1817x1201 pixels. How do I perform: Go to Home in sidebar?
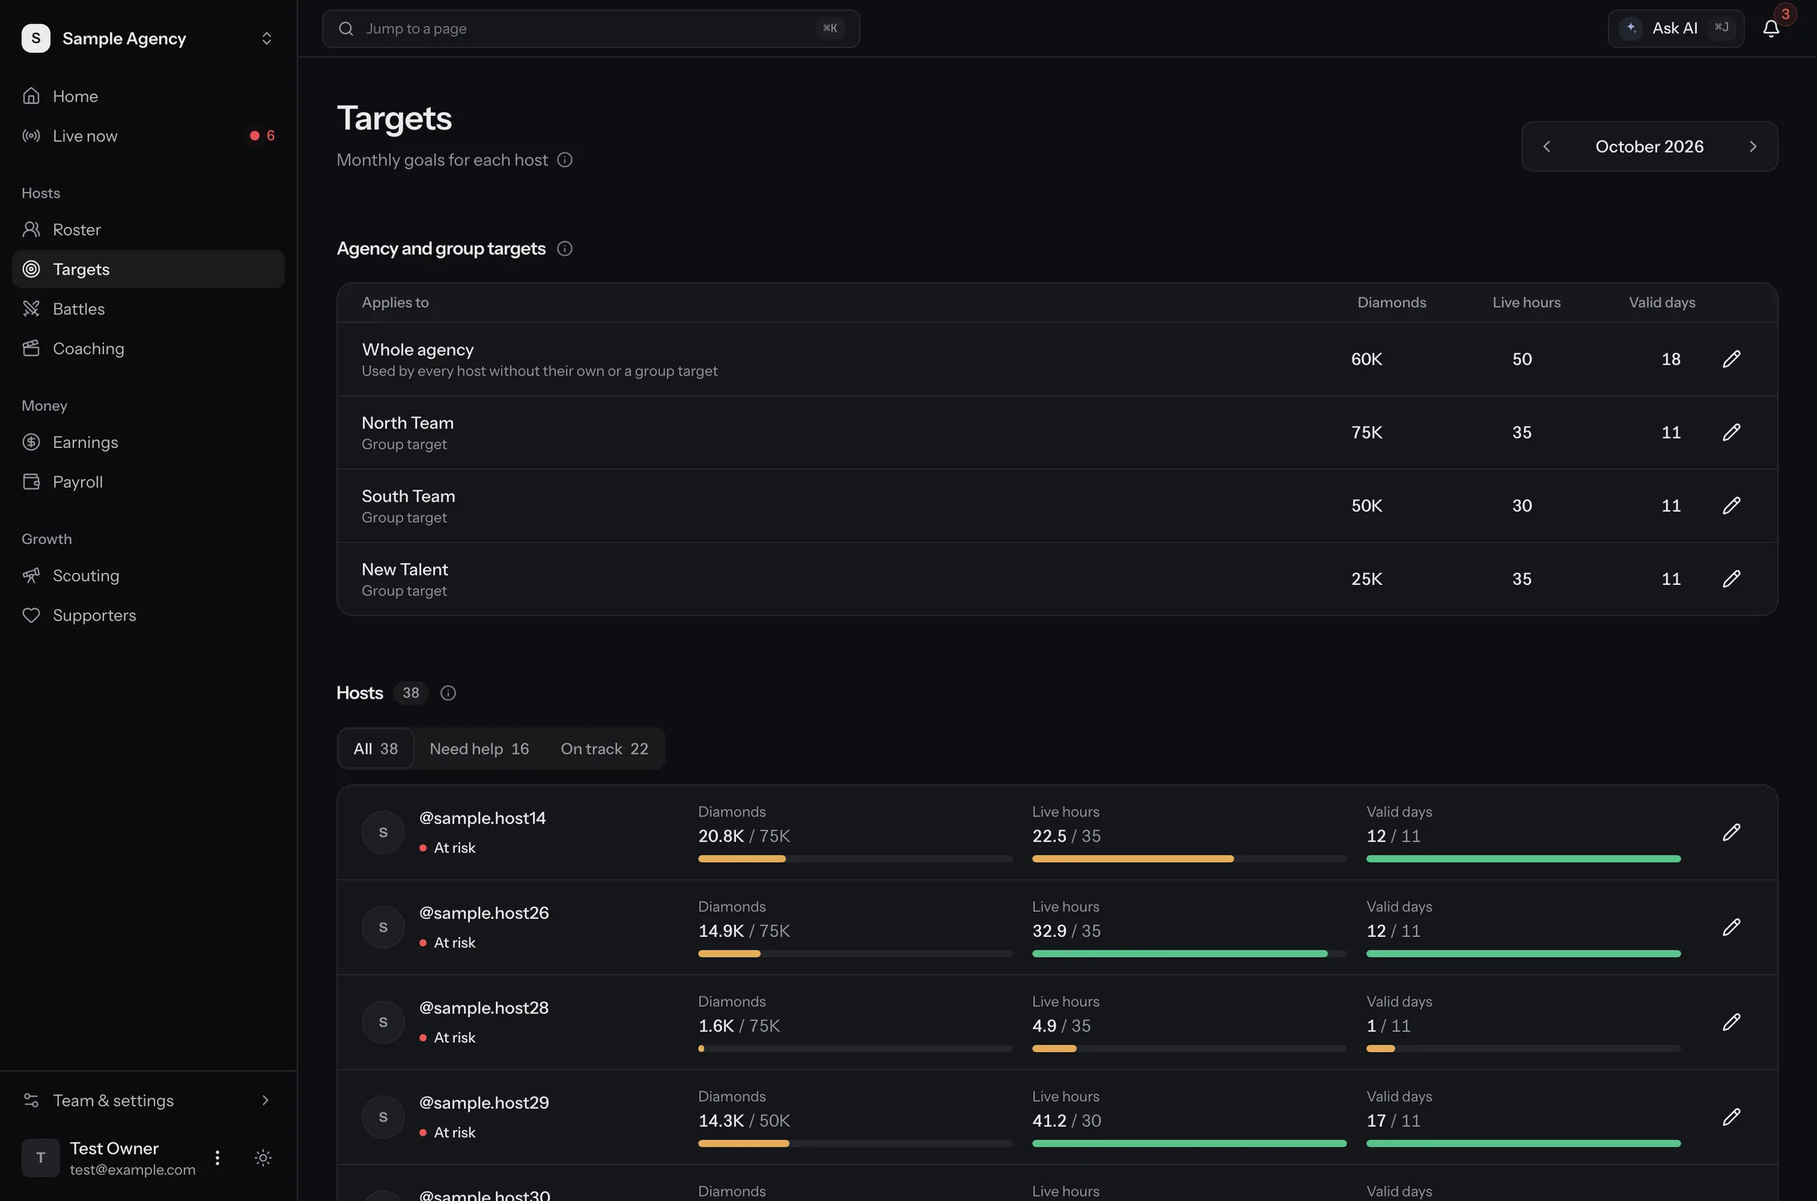coord(148,96)
